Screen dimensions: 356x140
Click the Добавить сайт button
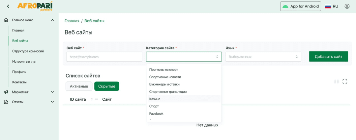point(328,56)
